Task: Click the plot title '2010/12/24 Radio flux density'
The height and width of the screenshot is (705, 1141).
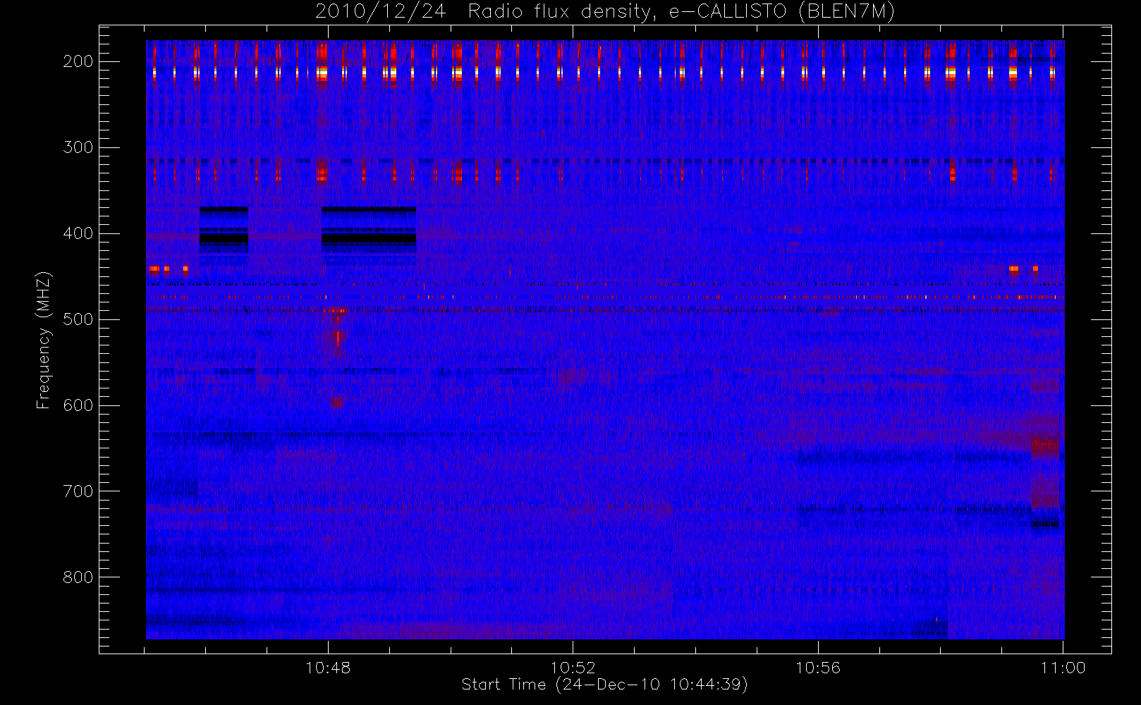Action: pyautogui.click(x=605, y=12)
